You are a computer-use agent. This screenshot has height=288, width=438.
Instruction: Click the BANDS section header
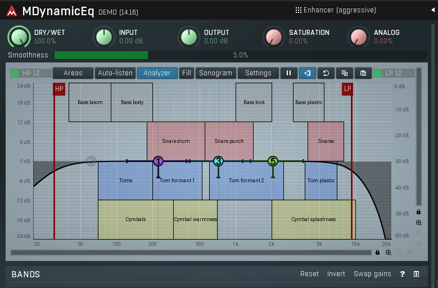click(26, 274)
